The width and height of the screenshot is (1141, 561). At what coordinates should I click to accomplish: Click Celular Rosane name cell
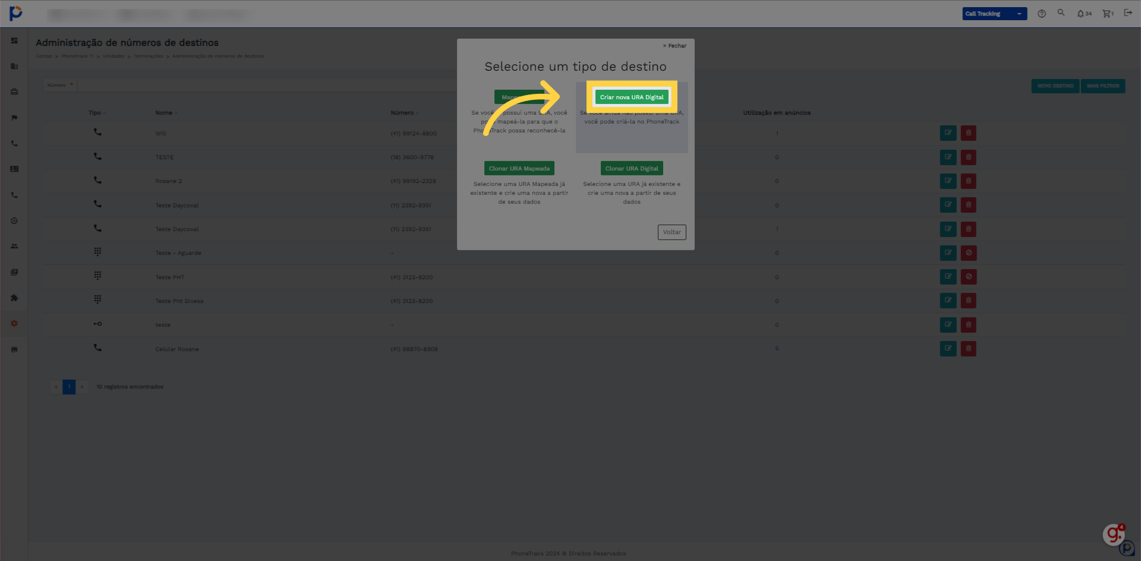pos(177,349)
